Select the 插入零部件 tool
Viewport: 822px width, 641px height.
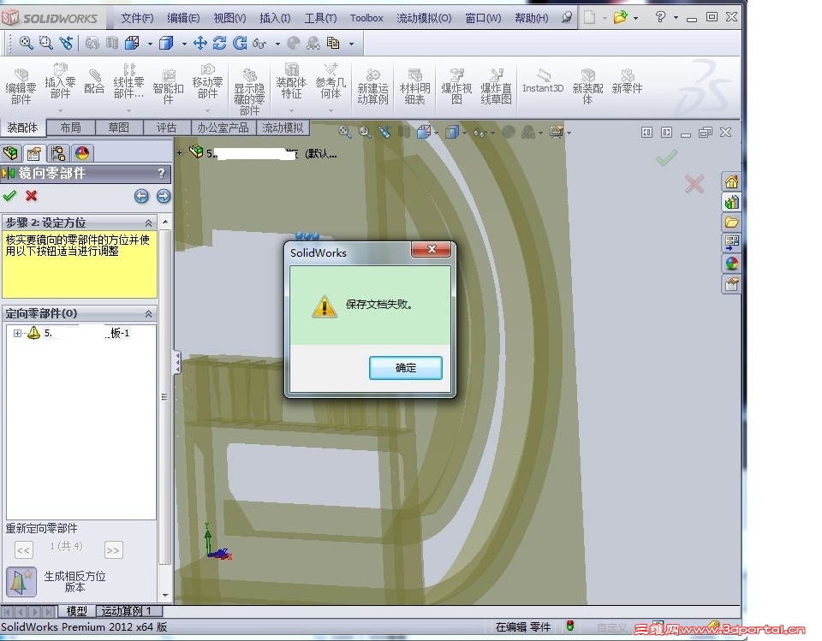click(60, 81)
